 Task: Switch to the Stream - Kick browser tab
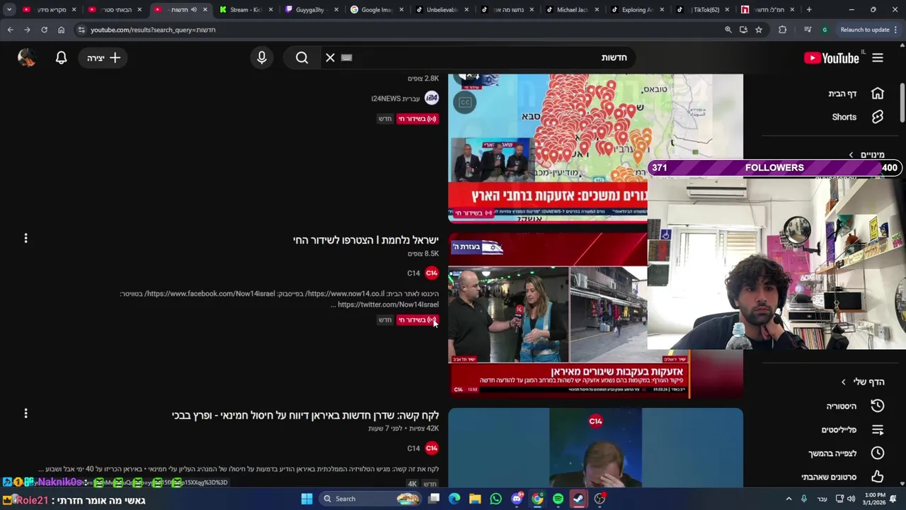click(x=245, y=10)
